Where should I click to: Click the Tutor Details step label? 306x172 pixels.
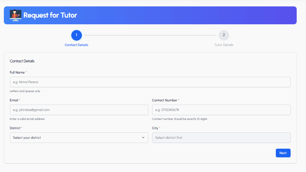point(224,45)
